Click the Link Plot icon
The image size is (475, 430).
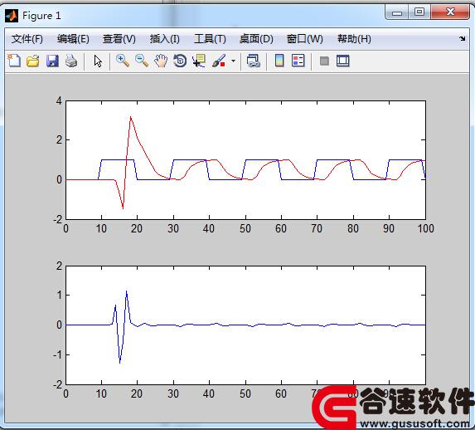coord(254,61)
